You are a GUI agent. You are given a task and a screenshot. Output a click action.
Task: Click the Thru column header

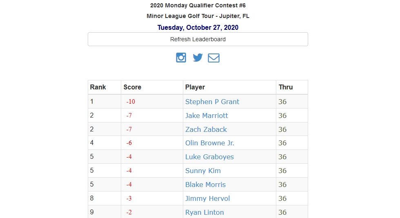click(285, 87)
